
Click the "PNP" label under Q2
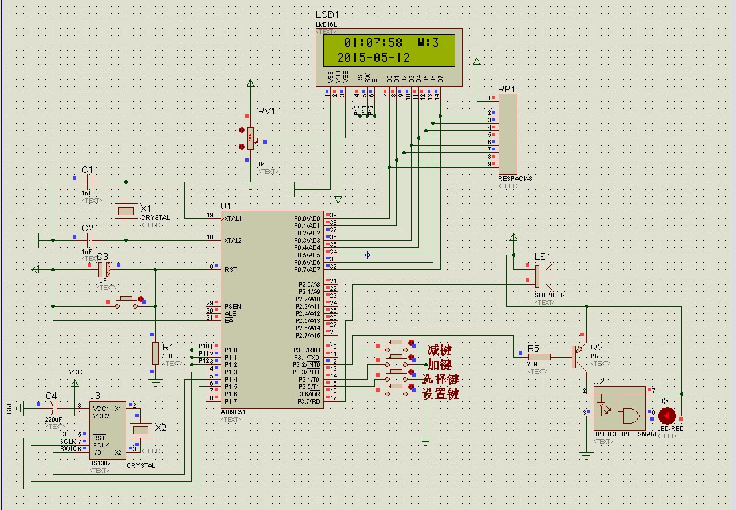596,356
